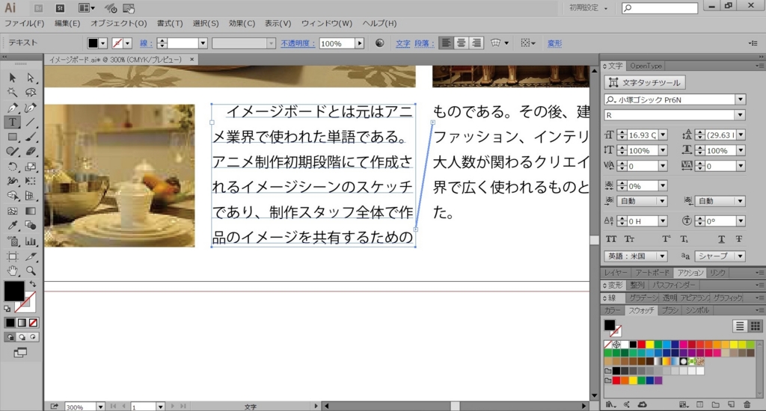Click the delete swatch trash icon
Image resolution: width=766 pixels, height=411 pixels.
[748, 404]
